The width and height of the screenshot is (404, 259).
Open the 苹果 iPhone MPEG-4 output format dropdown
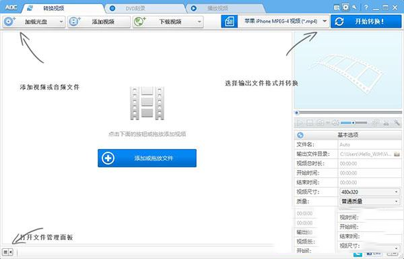[x=283, y=22]
